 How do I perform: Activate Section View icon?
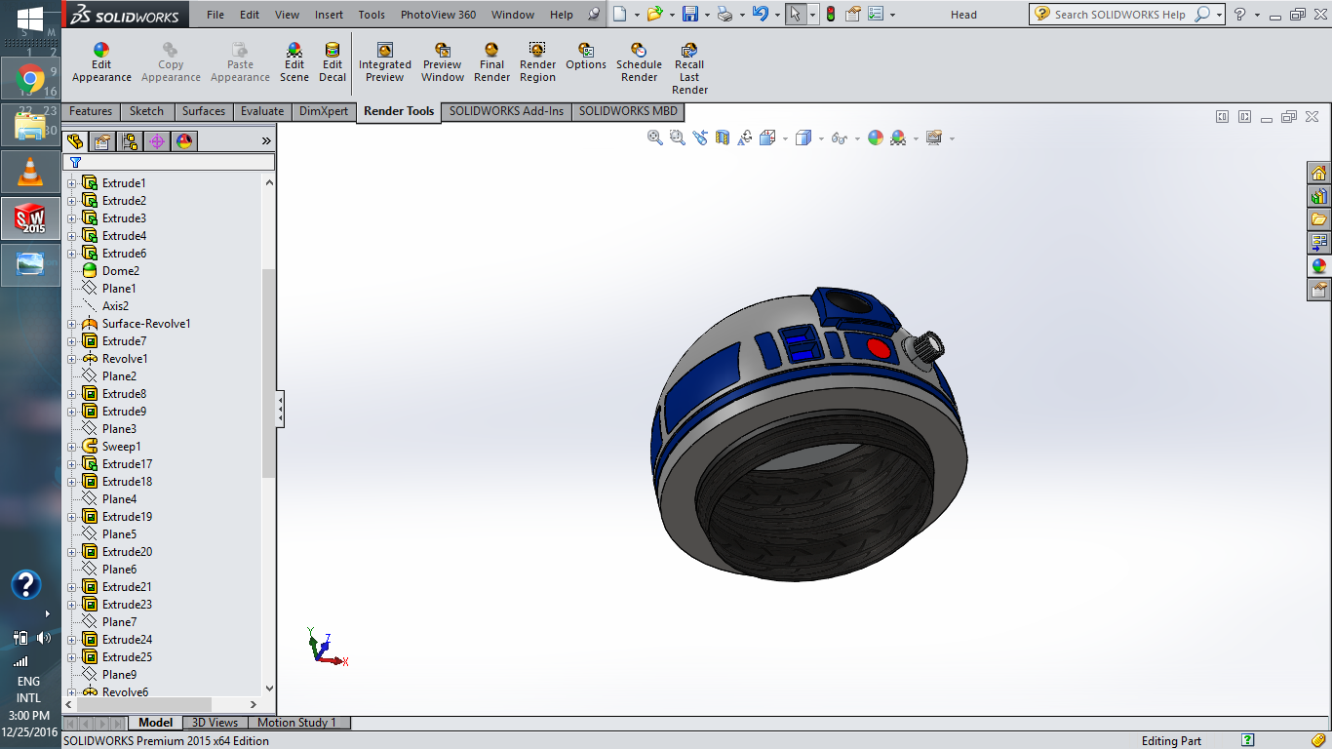(x=723, y=138)
